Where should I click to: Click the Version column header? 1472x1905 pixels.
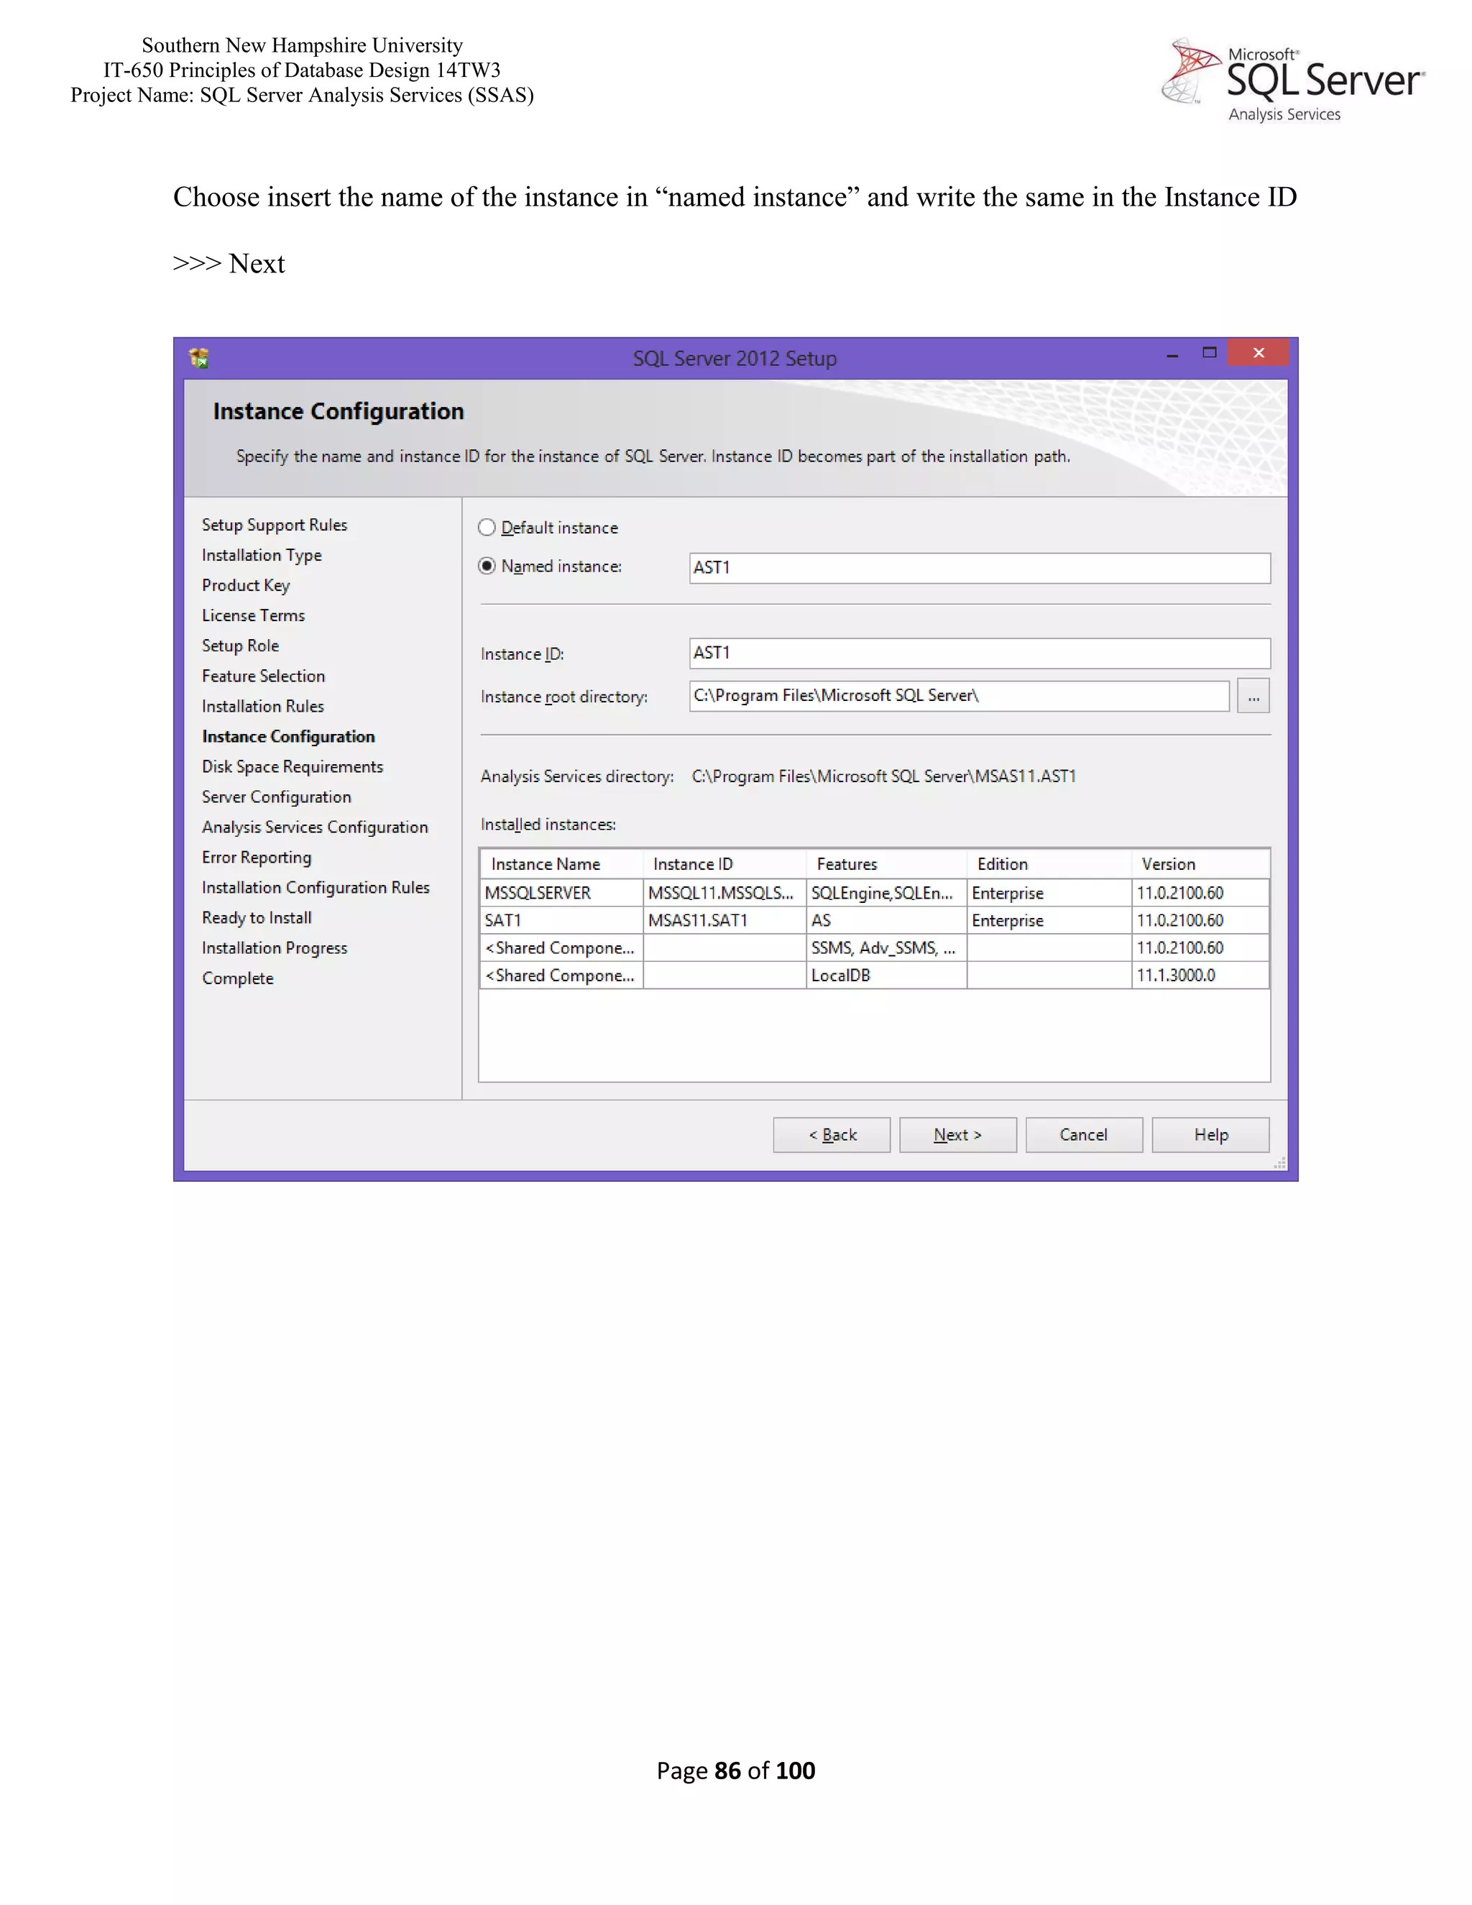(1200, 864)
